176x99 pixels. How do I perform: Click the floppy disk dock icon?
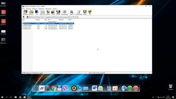tap(59, 88)
